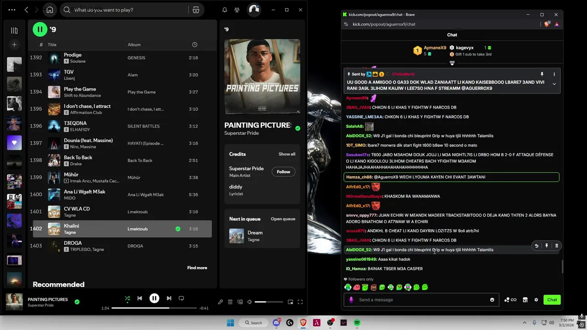Sort tracks by Title column header
This screenshot has height=330, width=587.
[x=52, y=44]
